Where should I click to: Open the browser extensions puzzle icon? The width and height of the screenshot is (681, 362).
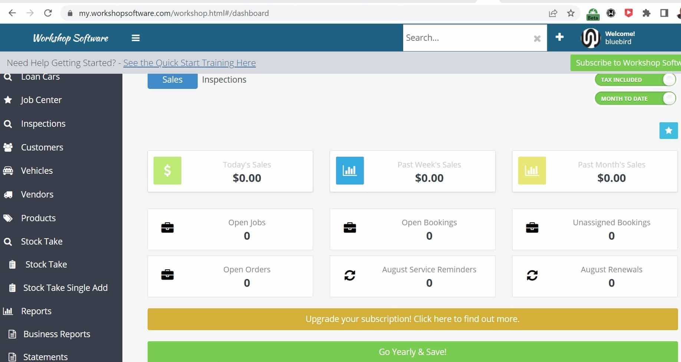tap(647, 13)
